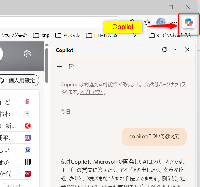
Task: Expand the bookmarks bar overflow chevron
Action: click(x=134, y=35)
